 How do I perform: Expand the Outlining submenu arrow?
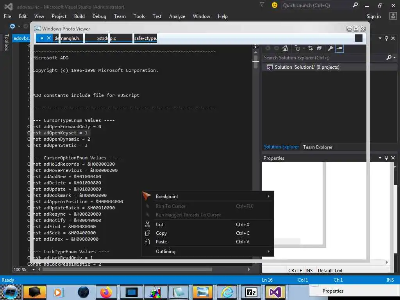click(x=269, y=251)
